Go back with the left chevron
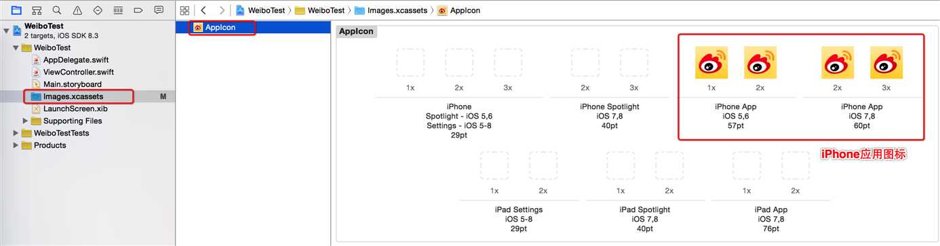The image size is (940, 246). tap(203, 10)
